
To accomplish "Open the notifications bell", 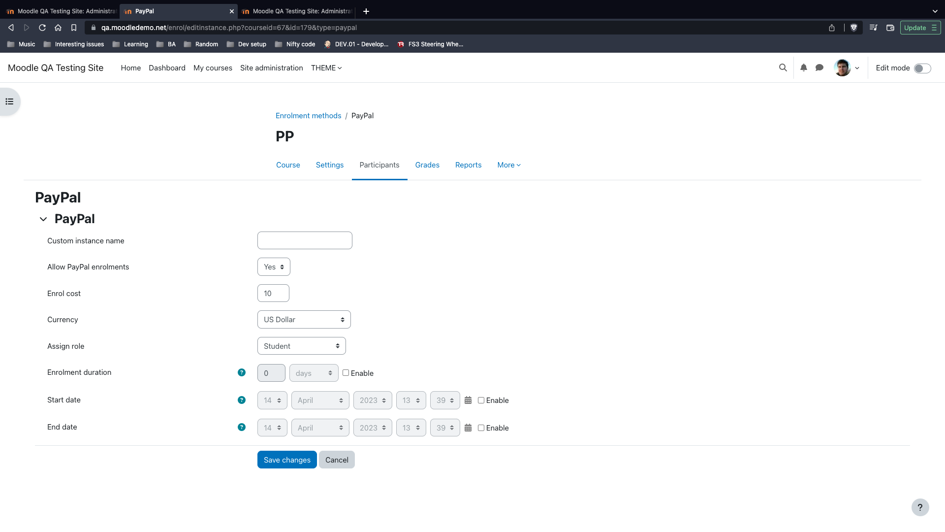I will [804, 68].
